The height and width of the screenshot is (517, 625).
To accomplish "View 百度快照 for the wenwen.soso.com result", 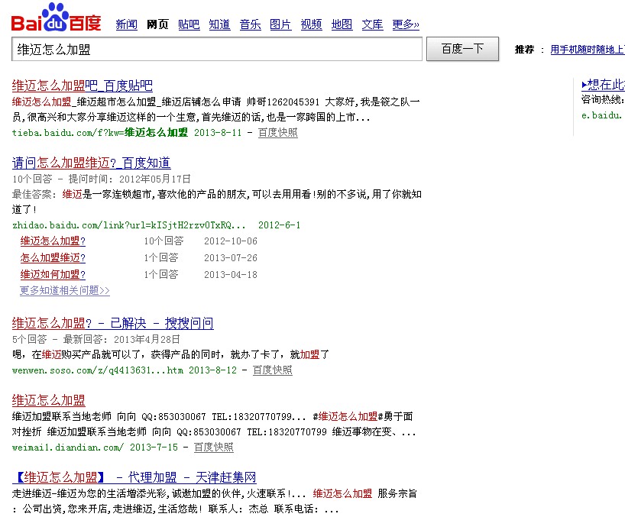I will coord(273,370).
